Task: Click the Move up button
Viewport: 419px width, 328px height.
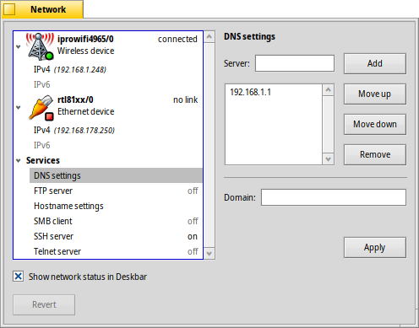Action: 375,94
